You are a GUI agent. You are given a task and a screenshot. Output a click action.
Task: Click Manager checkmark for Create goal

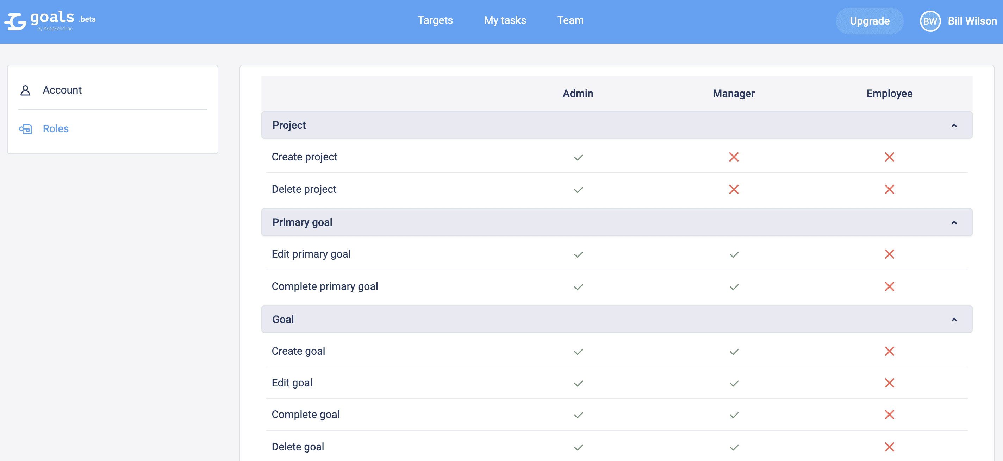point(734,352)
